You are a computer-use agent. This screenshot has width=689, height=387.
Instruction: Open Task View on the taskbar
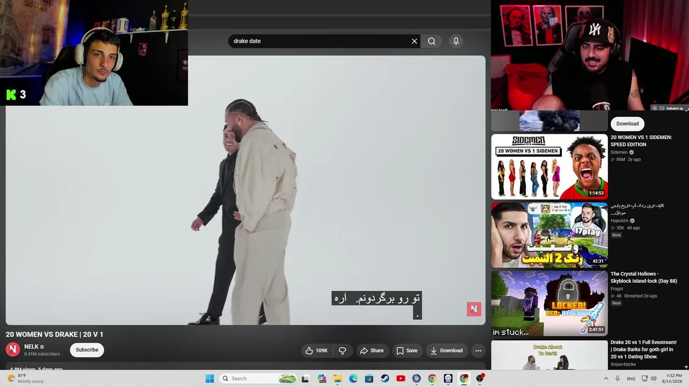[x=306, y=378]
